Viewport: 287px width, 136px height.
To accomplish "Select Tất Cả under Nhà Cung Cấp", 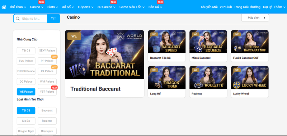I will (x=26, y=50).
